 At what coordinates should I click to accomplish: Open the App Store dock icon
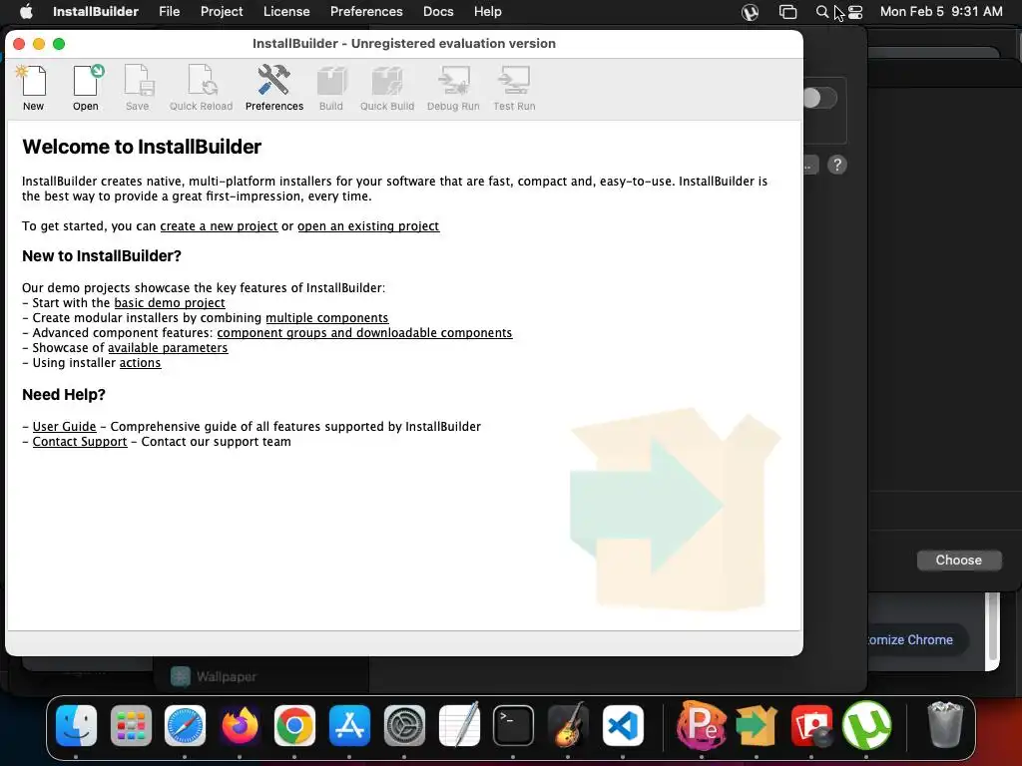349,725
